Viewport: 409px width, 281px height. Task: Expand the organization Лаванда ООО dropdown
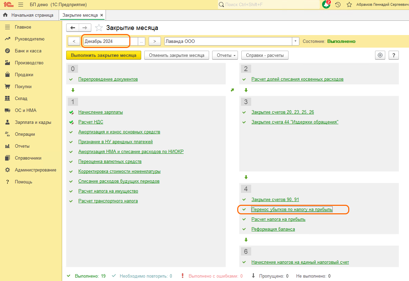(296, 41)
